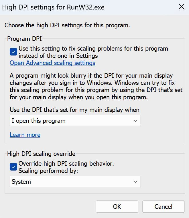Click the "High DPI settings for RunWB2.exe" title bar
The width and height of the screenshot is (189, 218).
(53, 7)
